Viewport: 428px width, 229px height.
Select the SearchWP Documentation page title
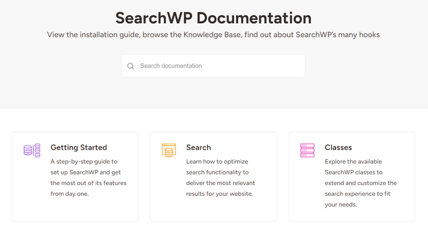click(213, 18)
